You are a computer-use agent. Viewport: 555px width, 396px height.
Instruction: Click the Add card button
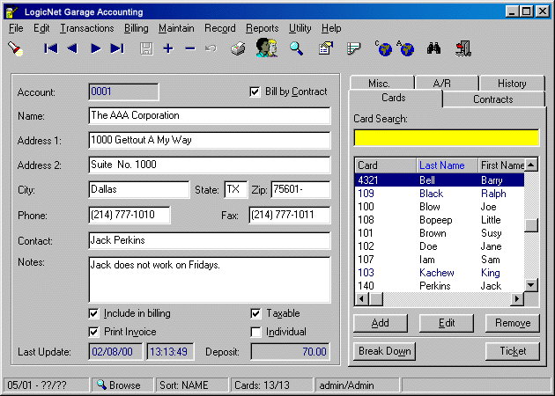(381, 323)
